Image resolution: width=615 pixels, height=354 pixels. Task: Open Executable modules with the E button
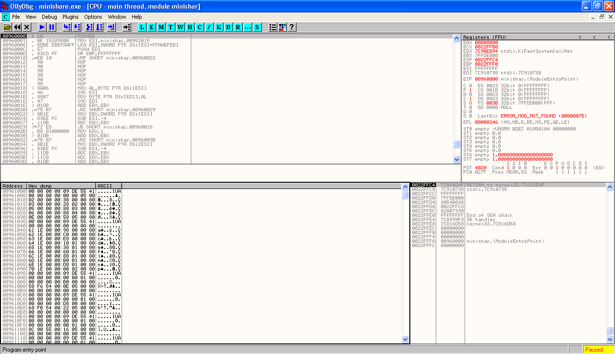pyautogui.click(x=152, y=27)
